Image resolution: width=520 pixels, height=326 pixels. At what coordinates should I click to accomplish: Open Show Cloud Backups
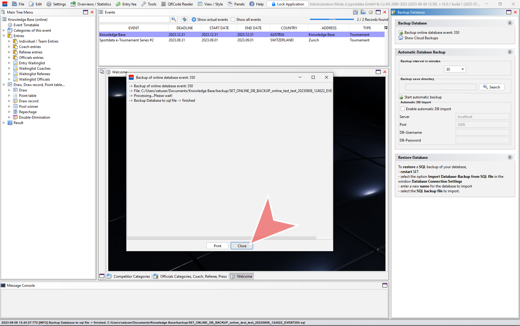point(421,38)
